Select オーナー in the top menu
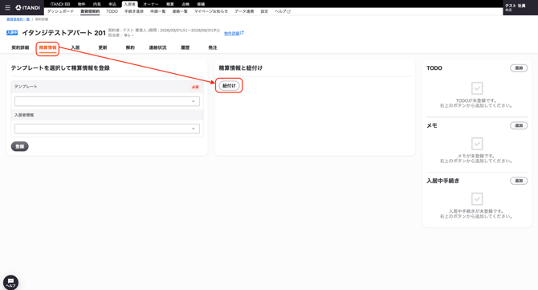538x290 pixels. point(151,4)
